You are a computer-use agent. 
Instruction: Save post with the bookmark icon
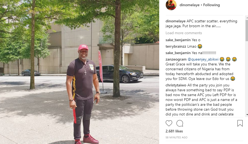240,123
